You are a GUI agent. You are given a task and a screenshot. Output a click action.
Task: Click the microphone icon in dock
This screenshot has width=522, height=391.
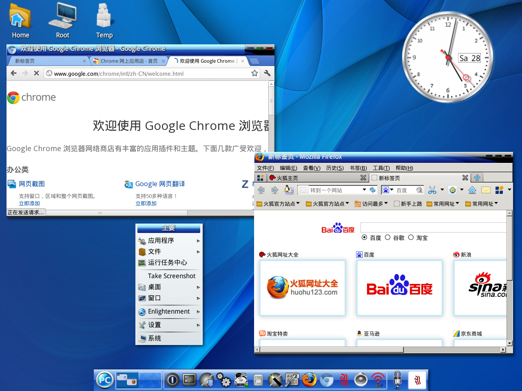point(398,380)
